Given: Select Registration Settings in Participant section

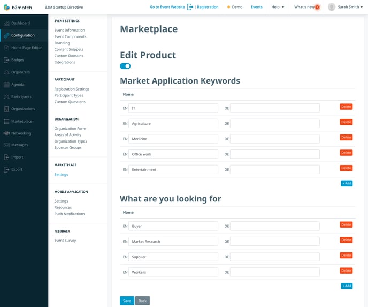Looking at the screenshot, I should pyautogui.click(x=72, y=89).
